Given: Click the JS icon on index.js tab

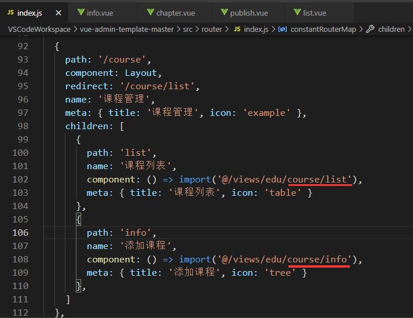Looking at the screenshot, I should click(x=10, y=12).
